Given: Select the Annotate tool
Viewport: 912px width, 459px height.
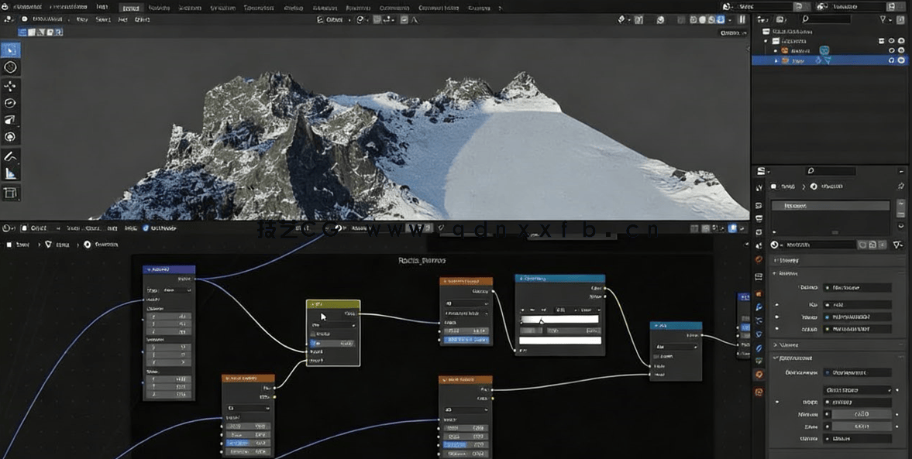Looking at the screenshot, I should (x=10, y=156).
